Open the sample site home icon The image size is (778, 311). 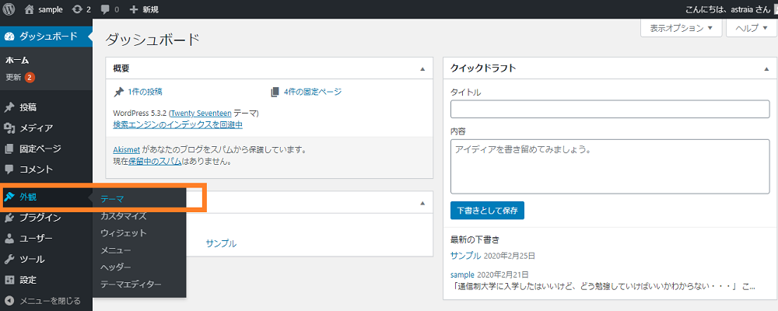tap(30, 9)
